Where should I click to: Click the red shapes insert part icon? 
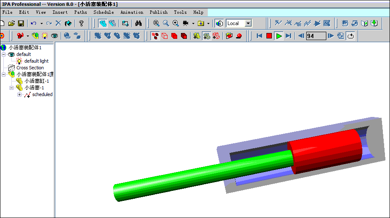click(x=21, y=36)
